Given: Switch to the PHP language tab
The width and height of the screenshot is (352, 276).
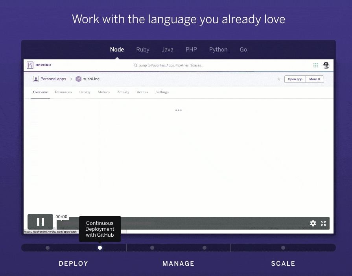Looking at the screenshot, I should (191, 50).
